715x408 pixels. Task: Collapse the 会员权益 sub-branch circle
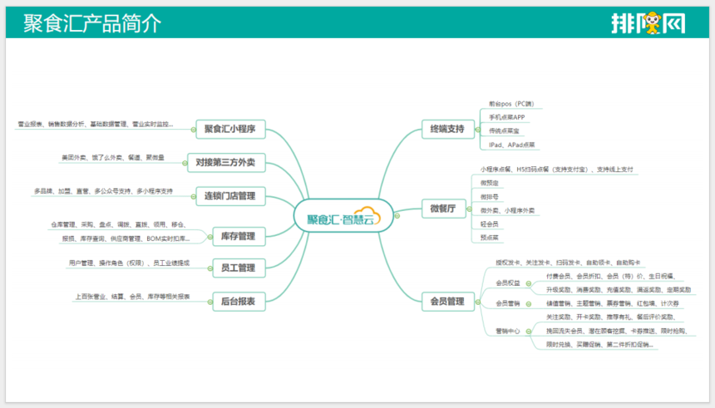pyautogui.click(x=529, y=283)
